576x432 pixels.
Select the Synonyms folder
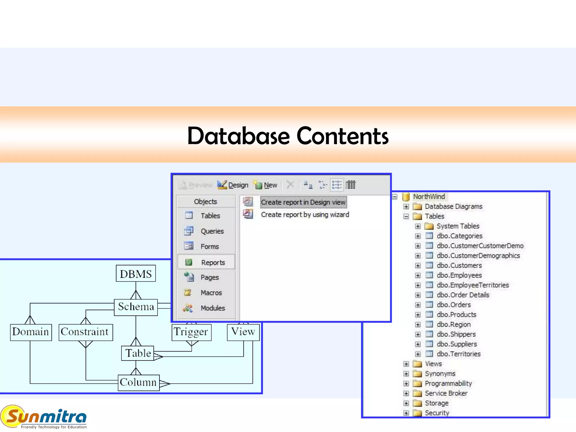coord(440,374)
